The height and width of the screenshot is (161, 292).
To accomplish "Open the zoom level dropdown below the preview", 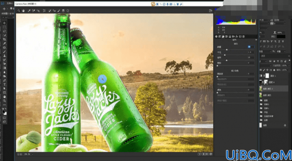I will click(32, 154).
